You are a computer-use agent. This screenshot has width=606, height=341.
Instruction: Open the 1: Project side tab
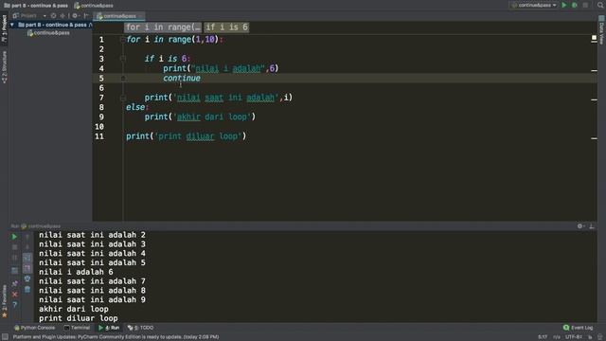tap(4, 29)
